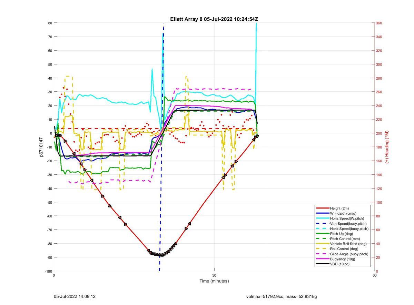Select the 'Time (minutes)' x-axis label

pos(214,281)
